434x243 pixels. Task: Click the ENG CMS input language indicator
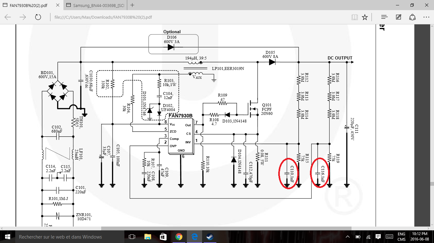pos(401,237)
